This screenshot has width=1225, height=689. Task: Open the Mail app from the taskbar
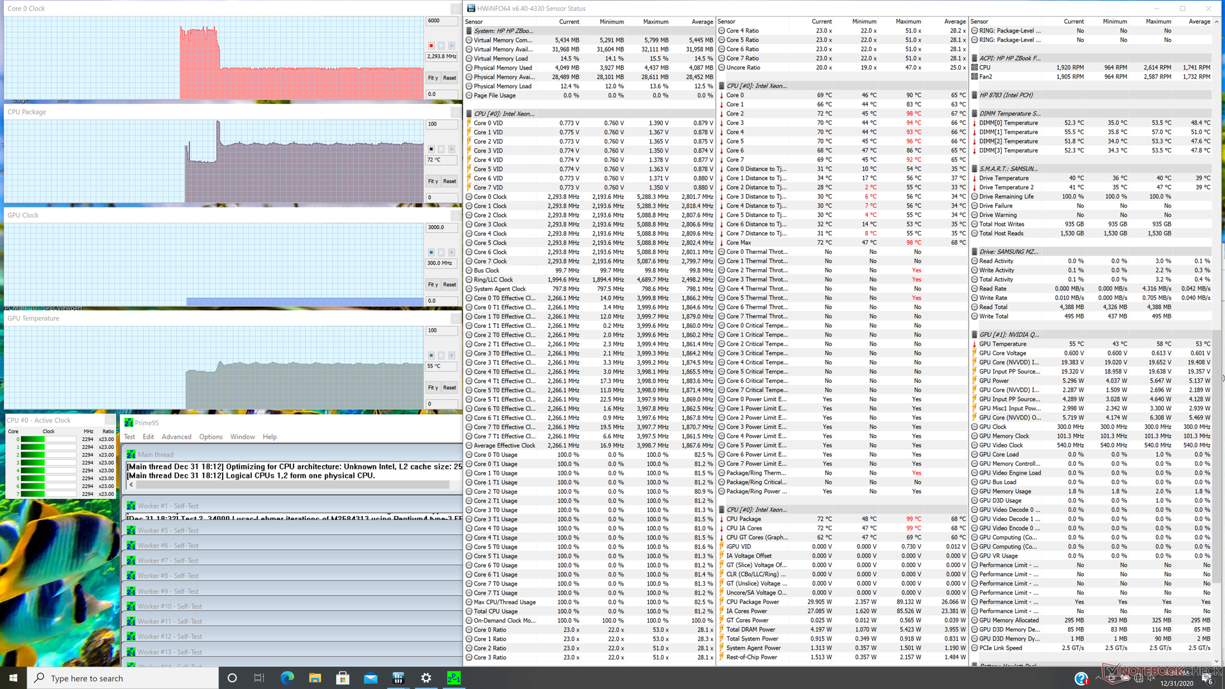(371, 678)
